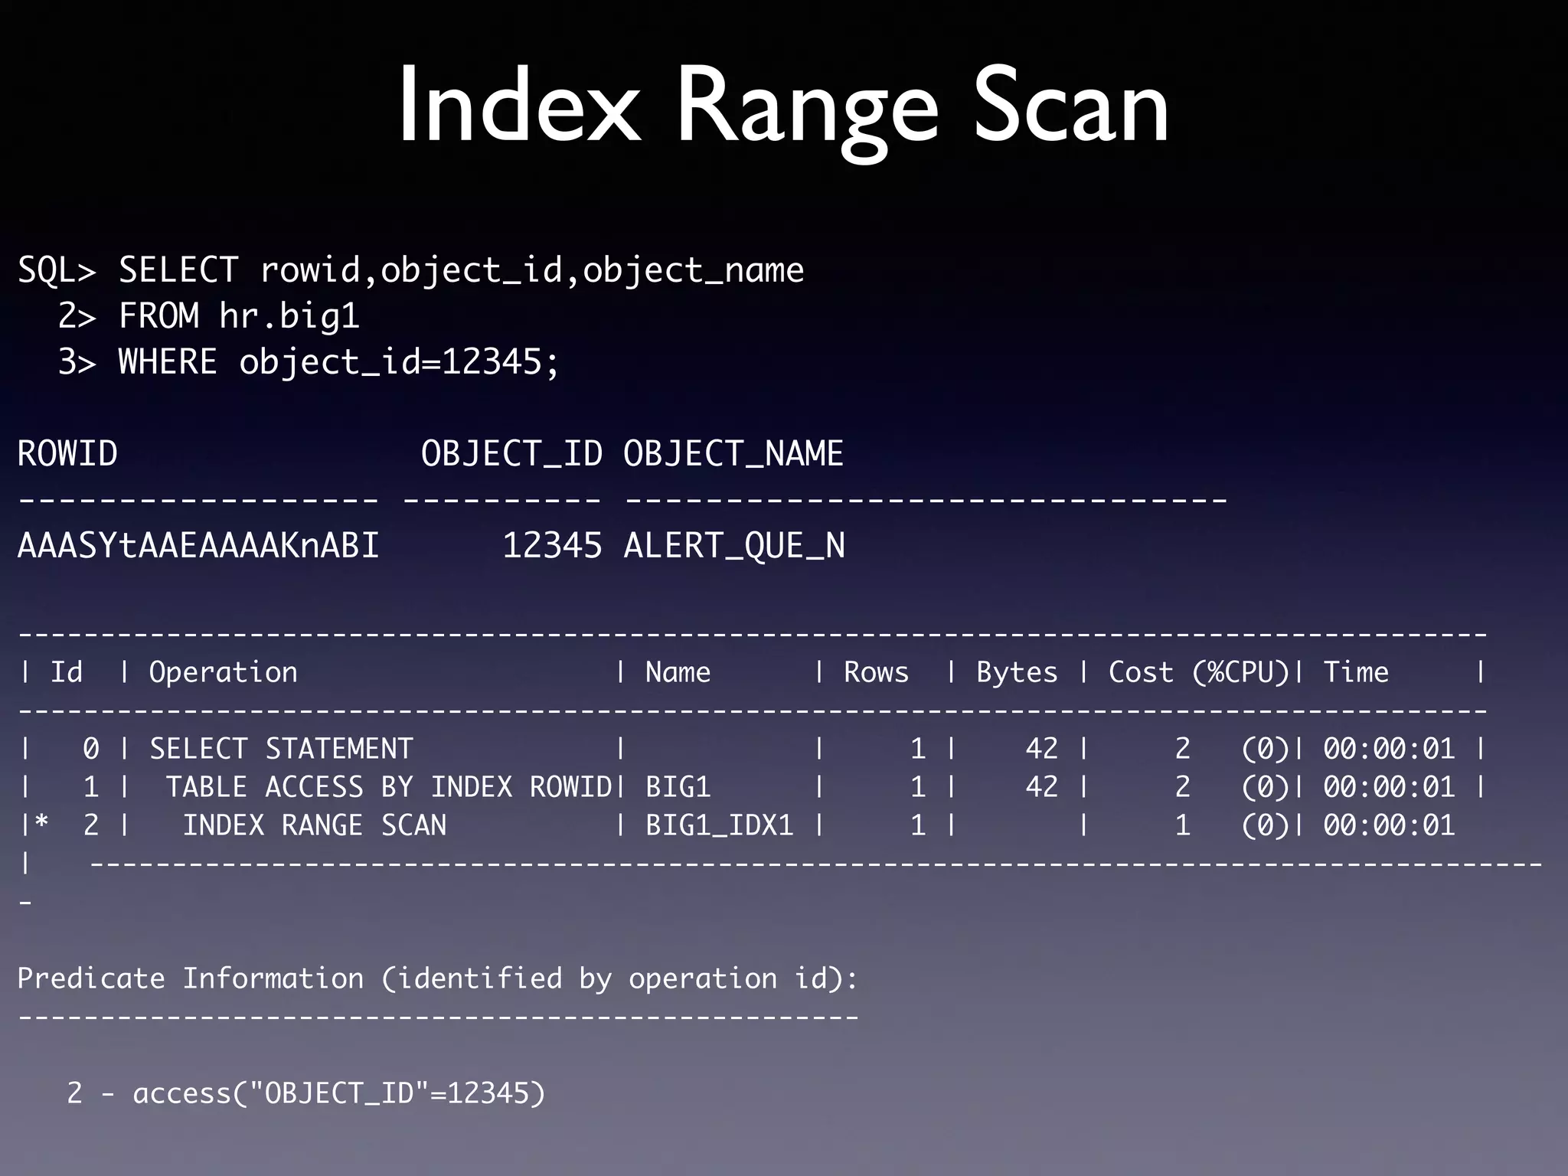The width and height of the screenshot is (1568, 1176).
Task: Click the Bytes column header in plan
Action: pyautogui.click(x=1016, y=672)
